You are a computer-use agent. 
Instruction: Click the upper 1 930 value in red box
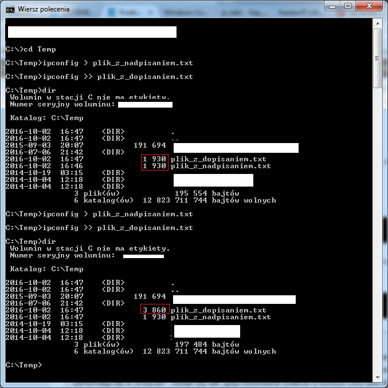[155, 159]
